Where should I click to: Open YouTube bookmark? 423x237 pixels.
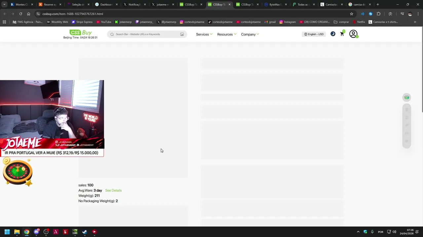click(x=104, y=22)
